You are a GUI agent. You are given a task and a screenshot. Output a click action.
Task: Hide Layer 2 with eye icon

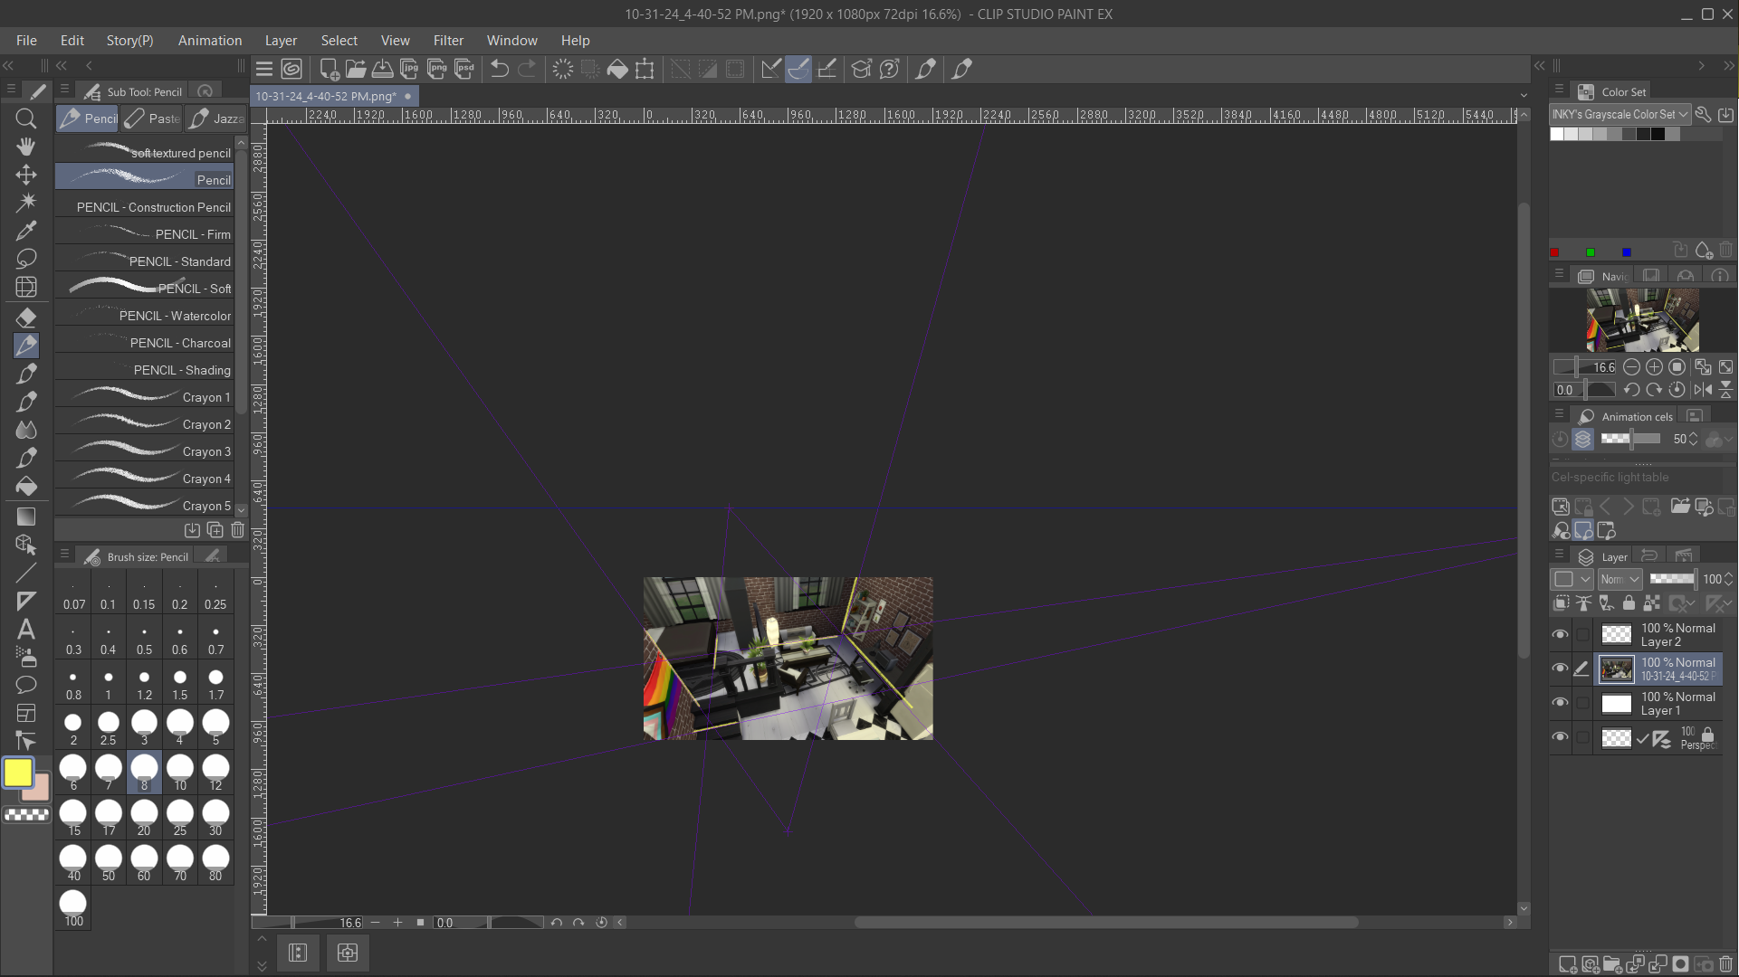pyautogui.click(x=1560, y=634)
